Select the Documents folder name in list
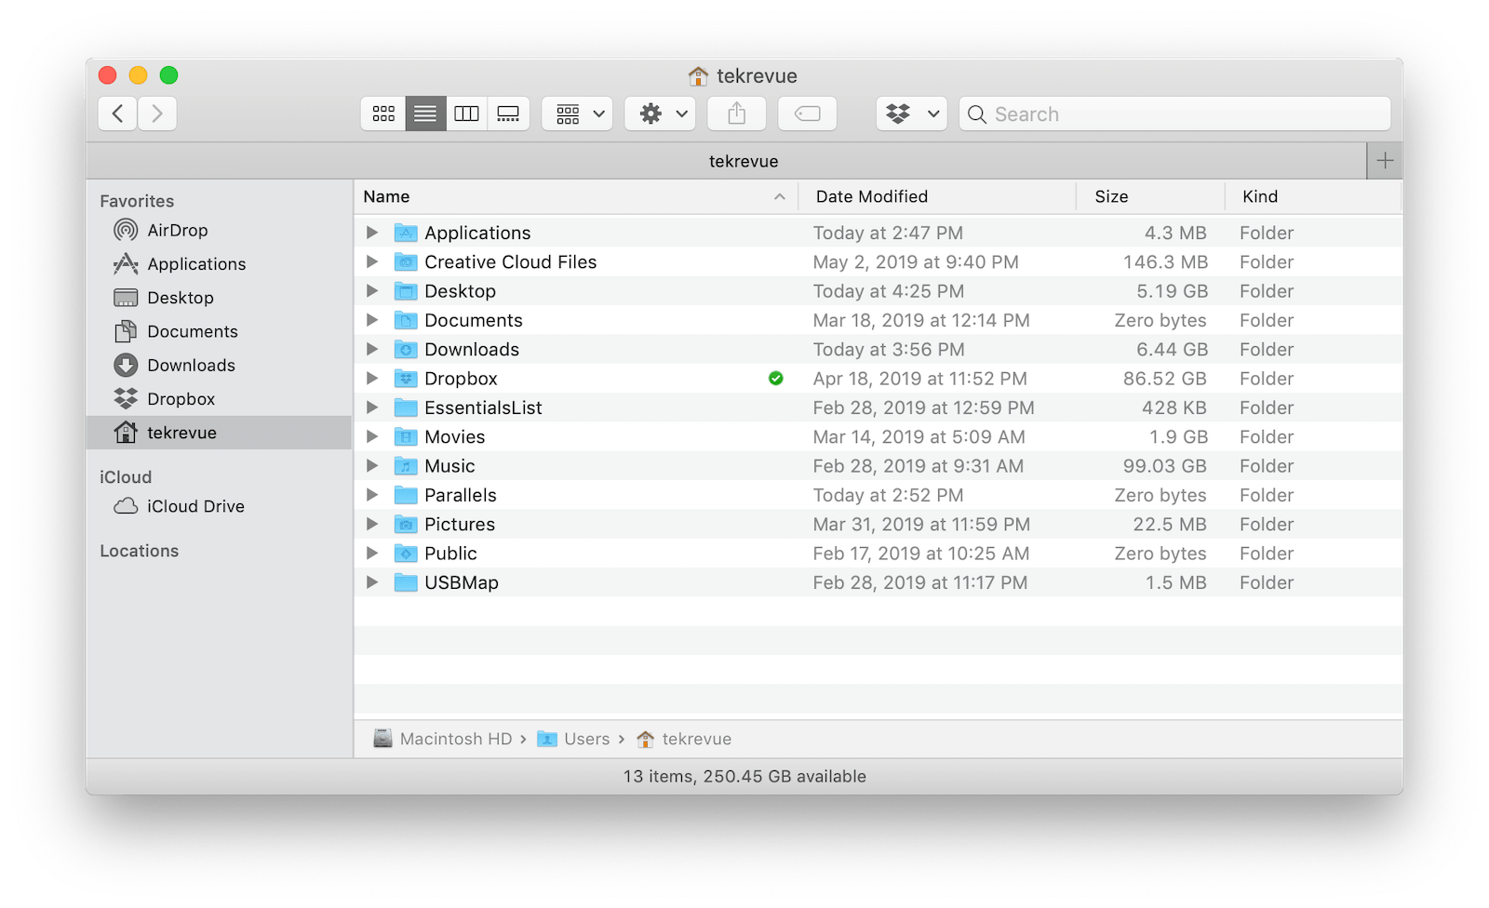1489x908 pixels. click(474, 320)
